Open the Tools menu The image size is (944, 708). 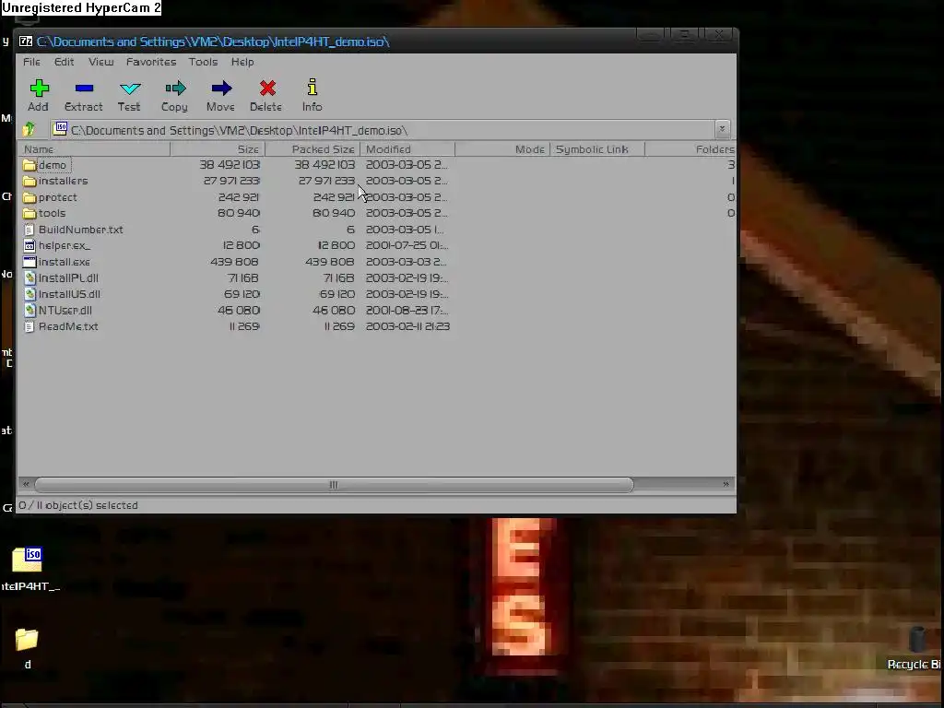203,62
